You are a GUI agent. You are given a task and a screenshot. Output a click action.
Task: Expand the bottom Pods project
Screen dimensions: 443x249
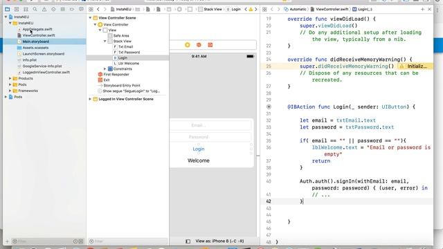click(6, 97)
